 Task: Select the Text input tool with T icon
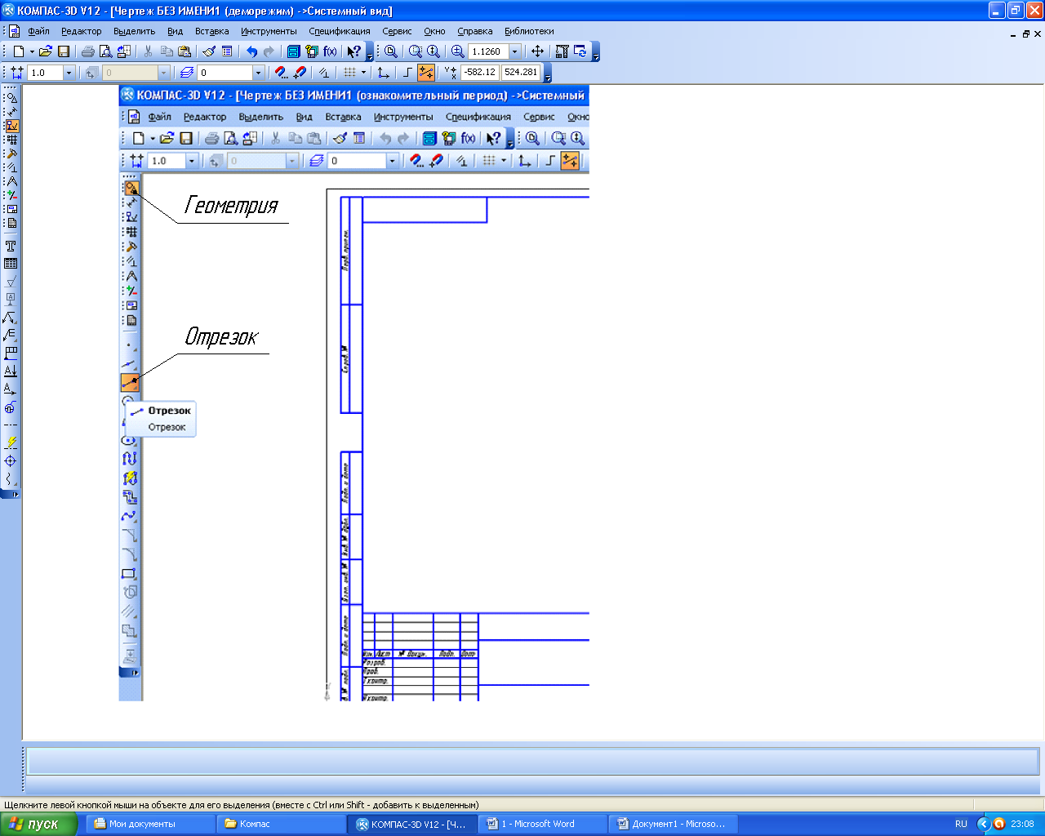(x=11, y=246)
